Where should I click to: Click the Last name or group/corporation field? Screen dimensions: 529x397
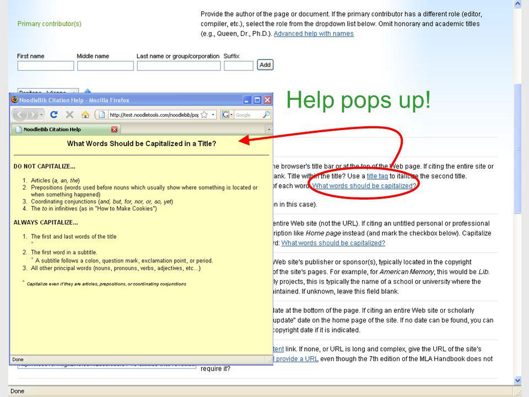pyautogui.click(x=179, y=66)
